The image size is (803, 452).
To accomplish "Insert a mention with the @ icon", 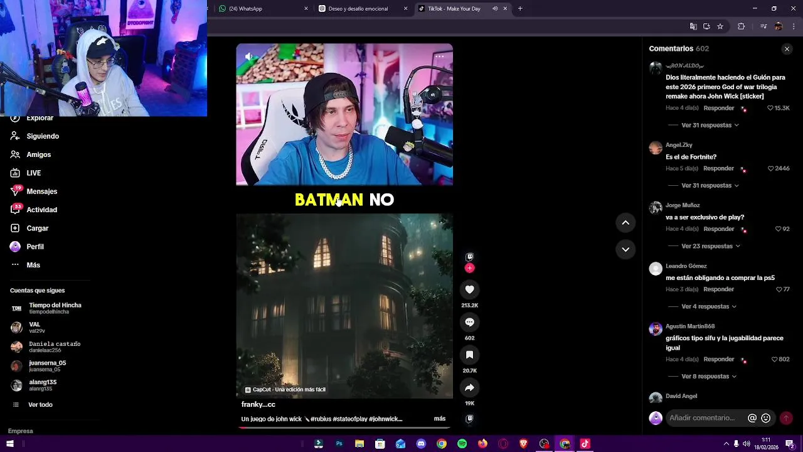I will coord(752,418).
